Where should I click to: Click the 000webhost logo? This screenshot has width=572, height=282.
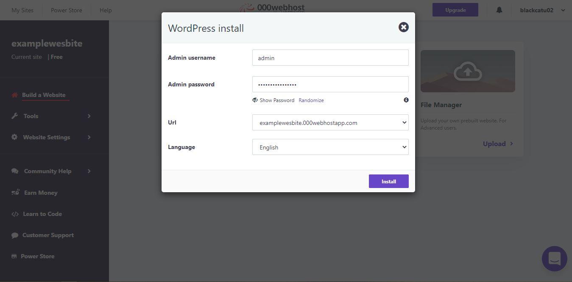click(272, 8)
